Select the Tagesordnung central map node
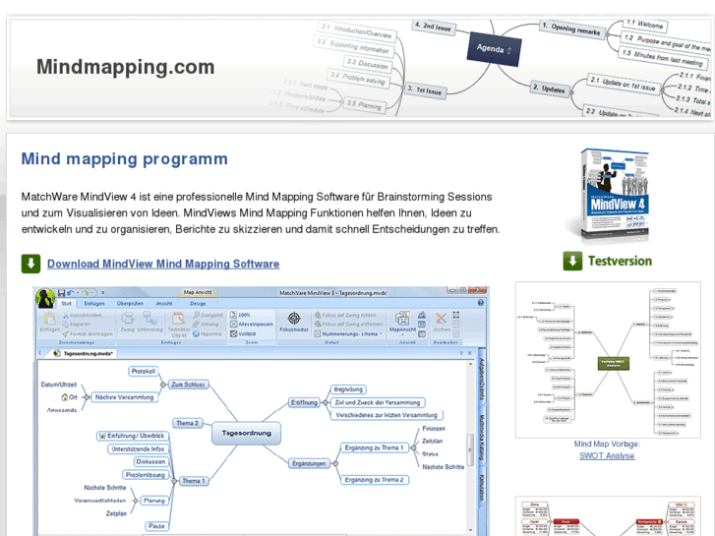 (246, 433)
